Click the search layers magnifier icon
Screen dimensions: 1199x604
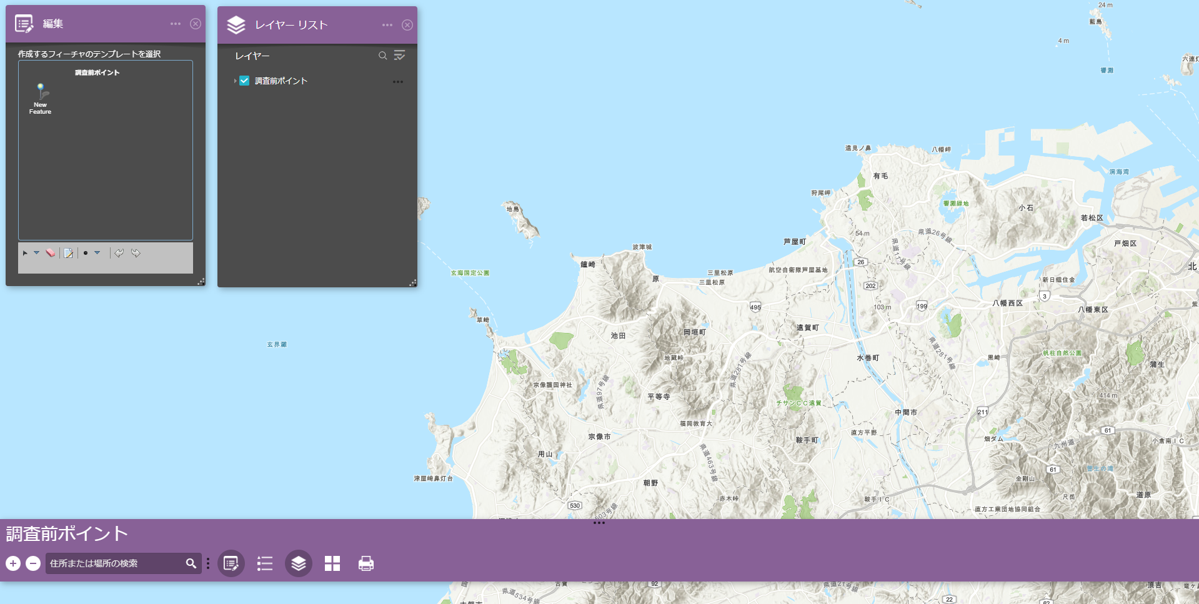[x=382, y=56]
